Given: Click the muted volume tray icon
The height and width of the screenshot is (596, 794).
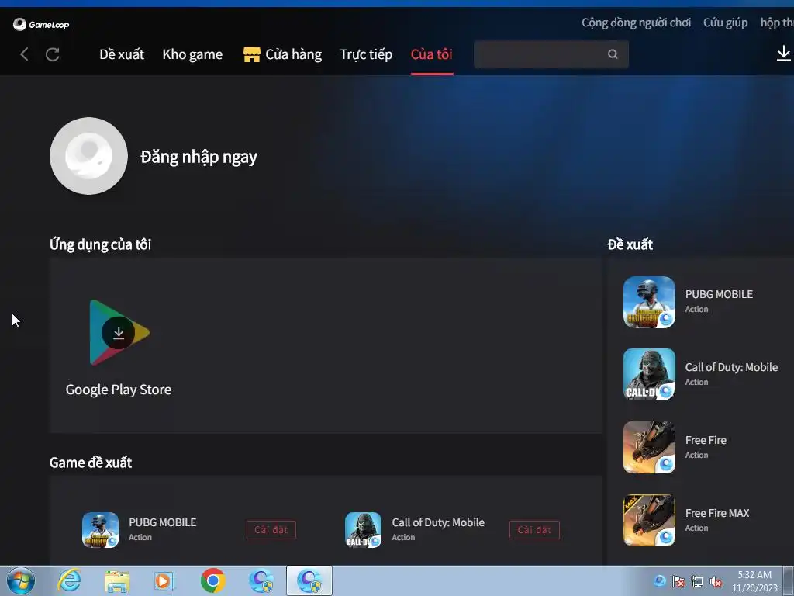Looking at the screenshot, I should click(x=716, y=581).
